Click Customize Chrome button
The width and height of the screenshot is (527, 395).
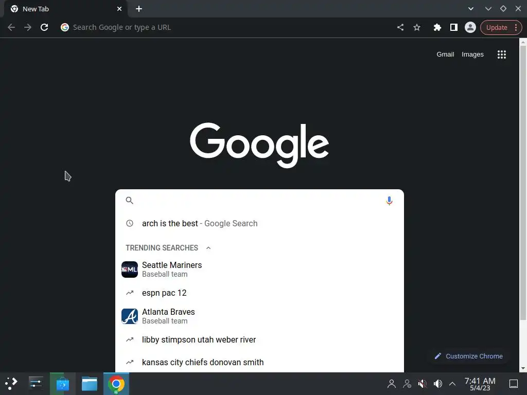pos(469,356)
